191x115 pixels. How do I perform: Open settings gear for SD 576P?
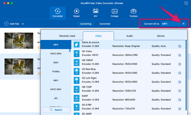coord(180,109)
